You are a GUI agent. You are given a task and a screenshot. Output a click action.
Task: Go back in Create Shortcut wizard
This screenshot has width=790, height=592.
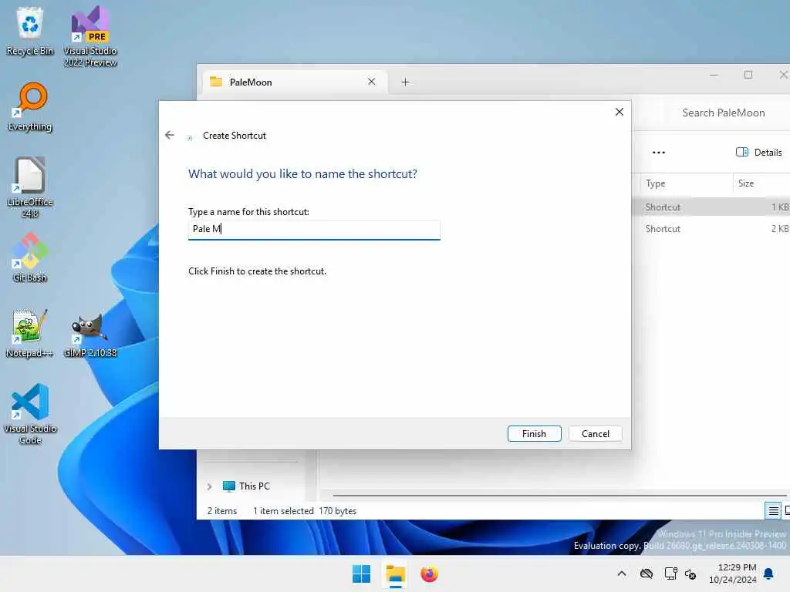[x=170, y=135]
